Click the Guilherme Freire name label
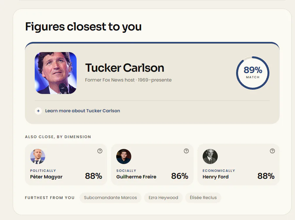 pos(136,177)
